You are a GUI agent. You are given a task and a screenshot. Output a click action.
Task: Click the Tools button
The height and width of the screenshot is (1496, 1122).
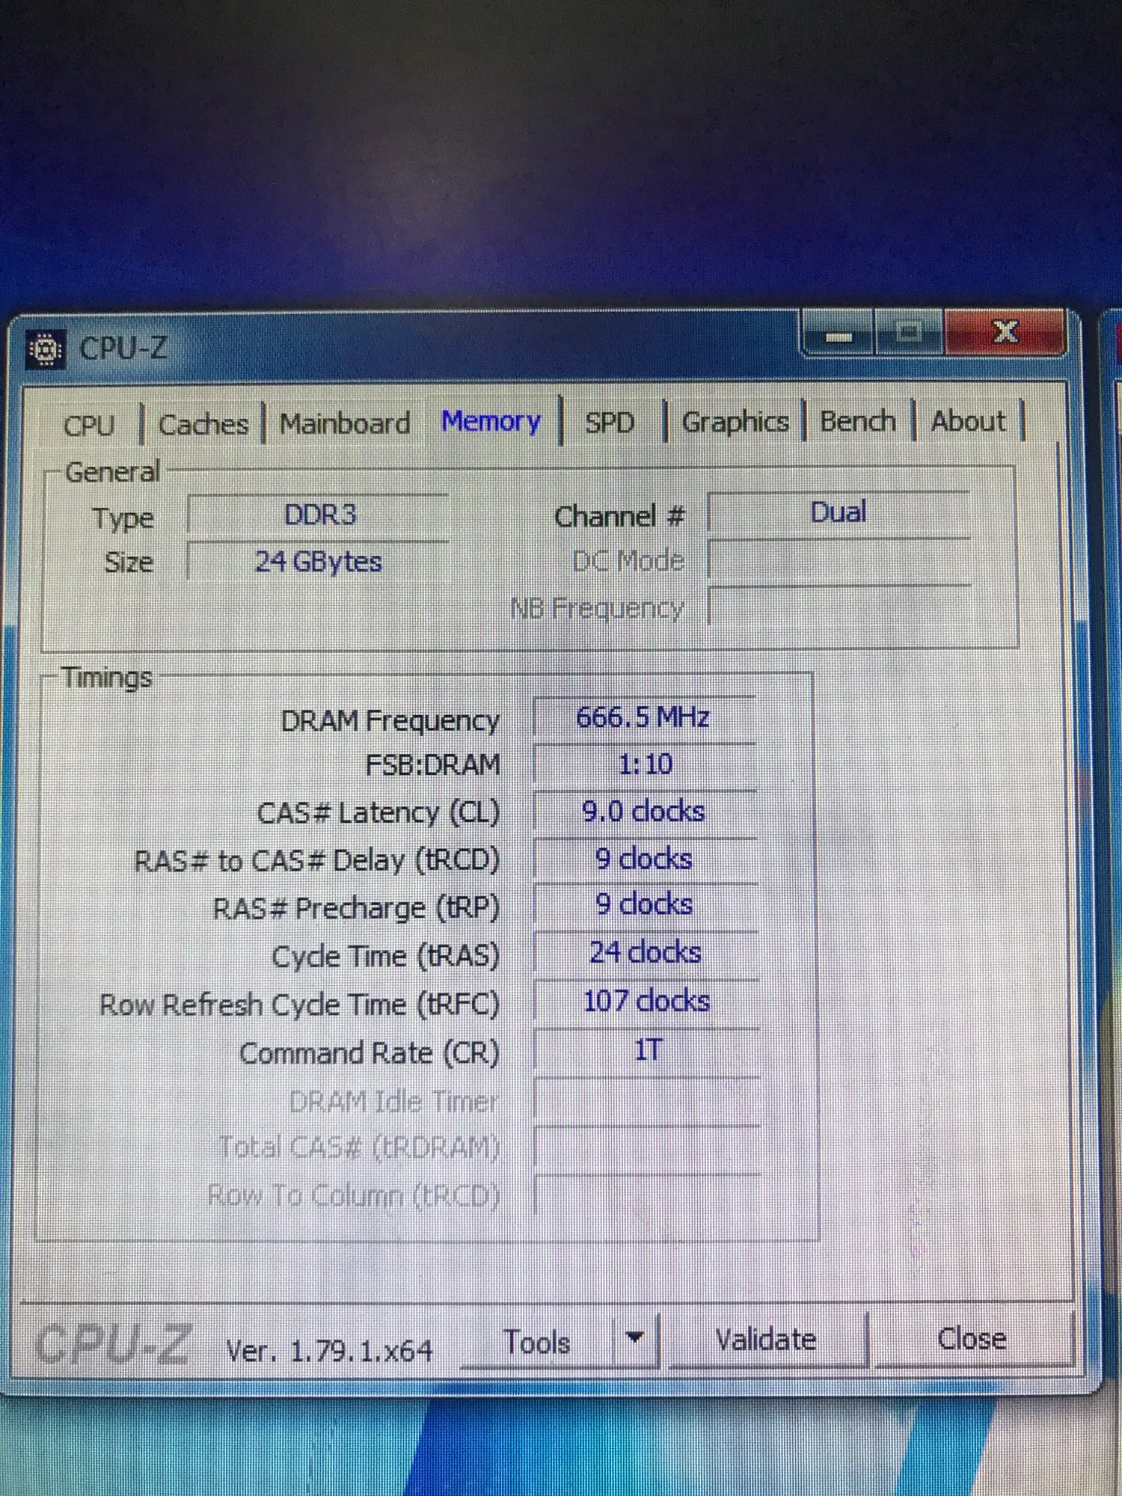tap(537, 1342)
